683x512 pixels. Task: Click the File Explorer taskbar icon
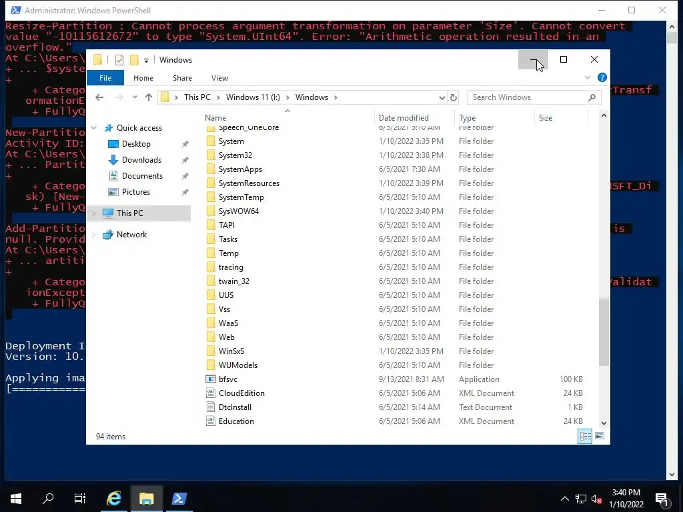[x=146, y=499]
